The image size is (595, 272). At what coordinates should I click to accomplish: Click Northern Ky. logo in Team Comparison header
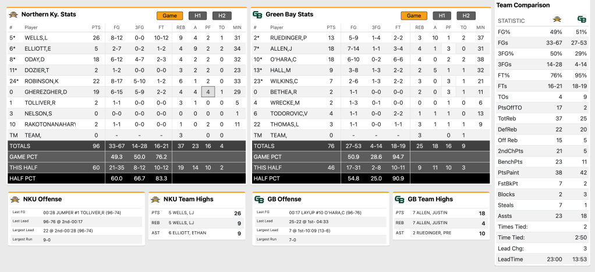tap(557, 19)
